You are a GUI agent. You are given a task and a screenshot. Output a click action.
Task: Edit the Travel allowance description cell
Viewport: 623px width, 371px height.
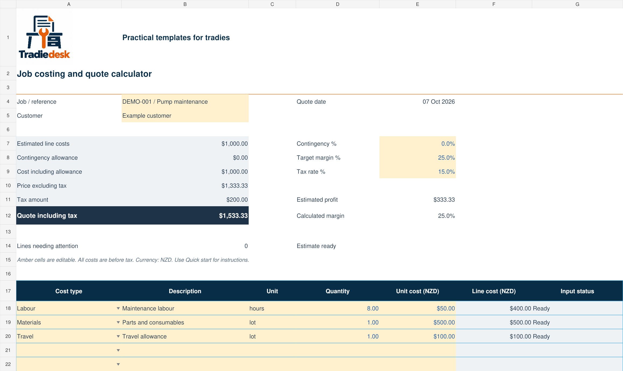185,336
